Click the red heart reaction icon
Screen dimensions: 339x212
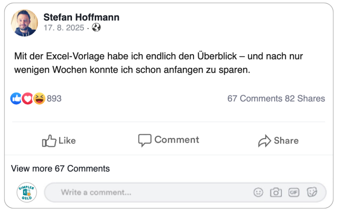pyautogui.click(x=27, y=99)
